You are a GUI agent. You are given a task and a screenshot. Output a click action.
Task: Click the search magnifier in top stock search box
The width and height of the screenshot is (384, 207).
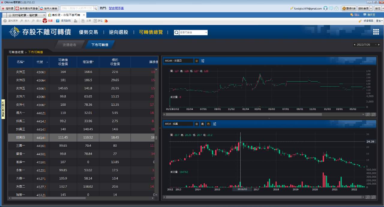(x=95, y=8)
